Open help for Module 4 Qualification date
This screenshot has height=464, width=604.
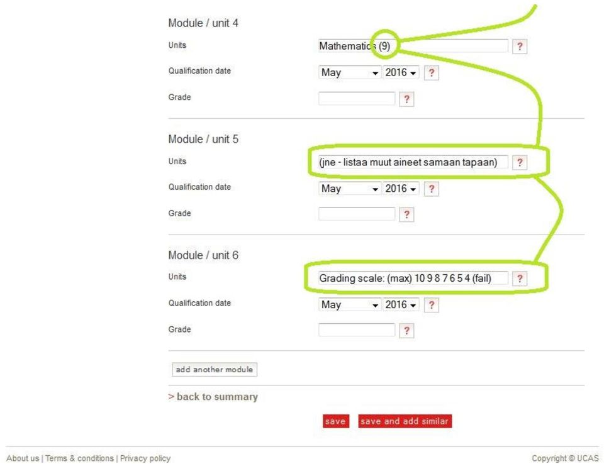click(432, 73)
